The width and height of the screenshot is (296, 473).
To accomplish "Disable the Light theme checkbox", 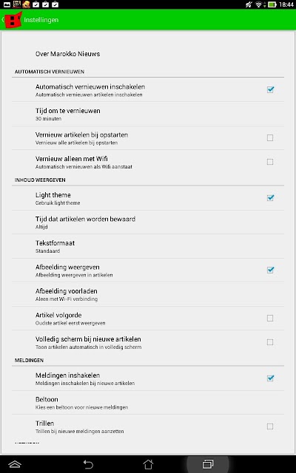I will click(270, 198).
